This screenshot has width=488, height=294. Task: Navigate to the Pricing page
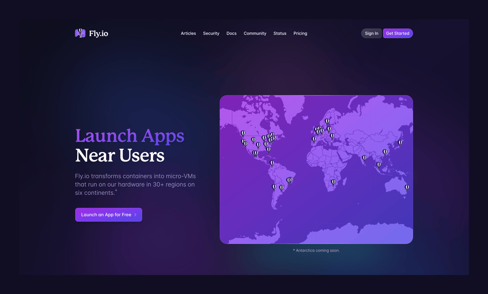click(300, 33)
